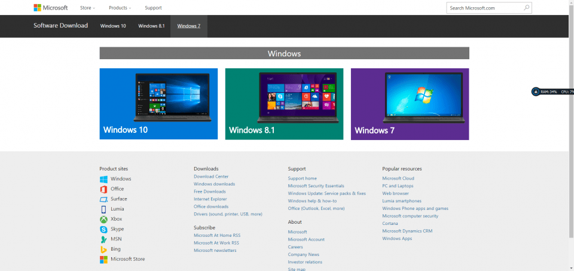Visit the Careers link
Screen dimensions: 574x271
[x=295, y=247]
